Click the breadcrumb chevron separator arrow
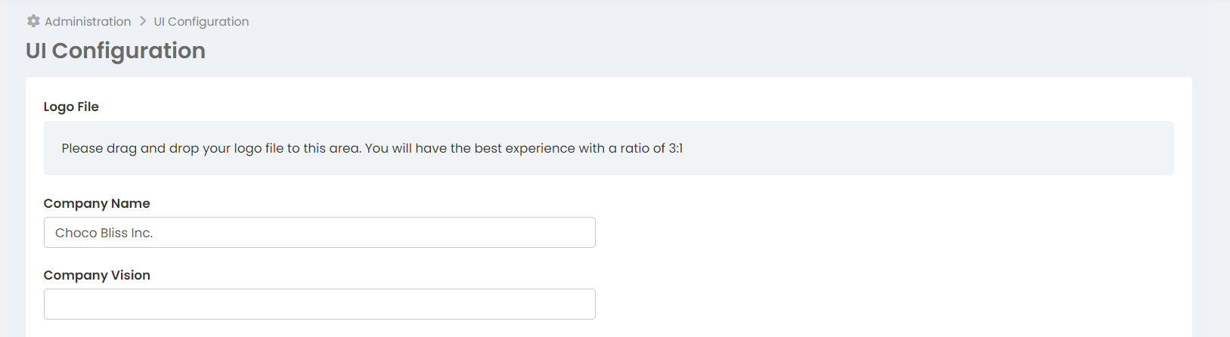The height and width of the screenshot is (337, 1230). [x=142, y=21]
